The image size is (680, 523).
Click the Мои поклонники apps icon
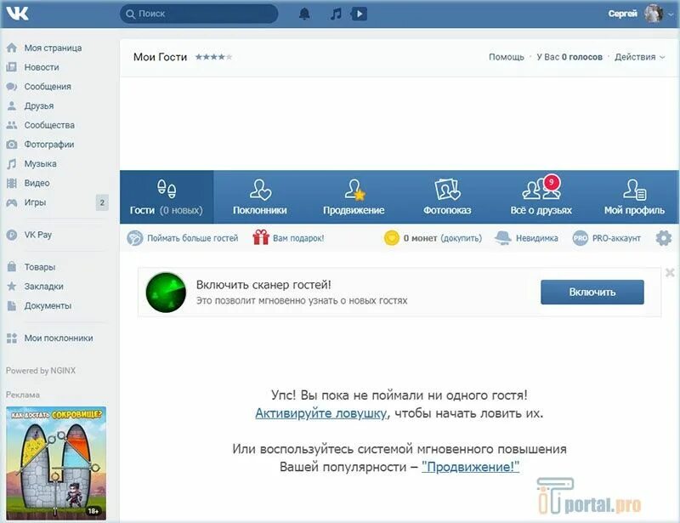(x=12, y=338)
